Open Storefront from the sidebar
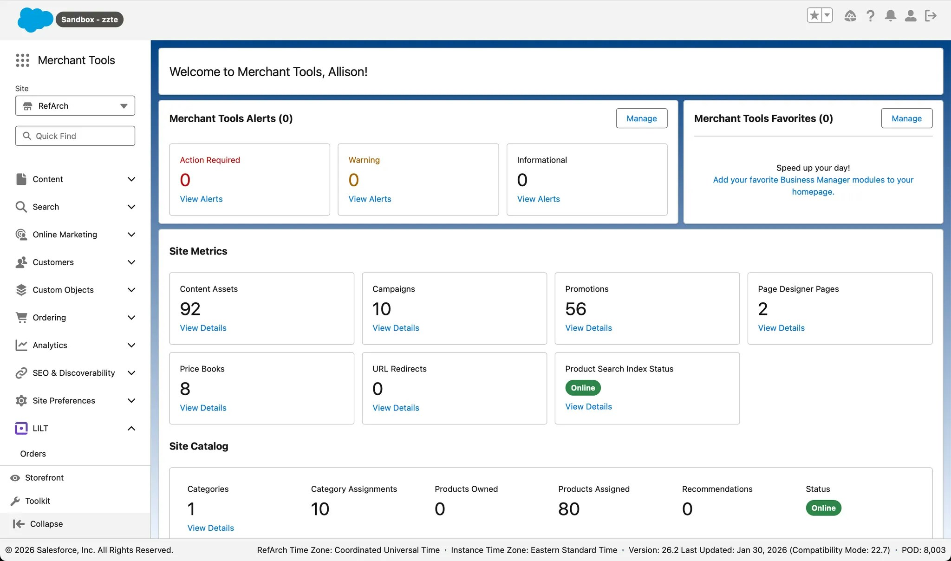Viewport: 951px width, 561px height. (44, 477)
